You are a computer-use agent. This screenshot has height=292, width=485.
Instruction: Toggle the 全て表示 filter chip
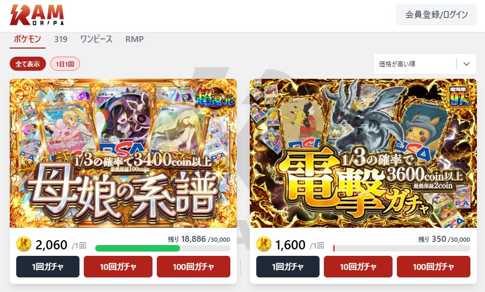tap(28, 64)
